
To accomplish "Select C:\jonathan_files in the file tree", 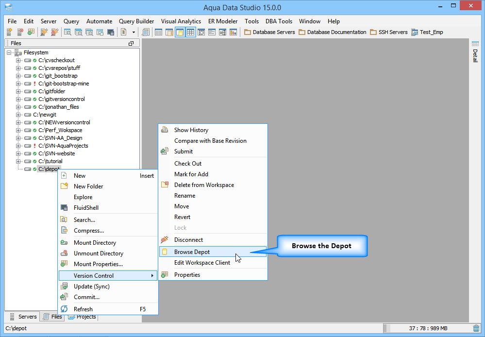I will tap(58, 107).
